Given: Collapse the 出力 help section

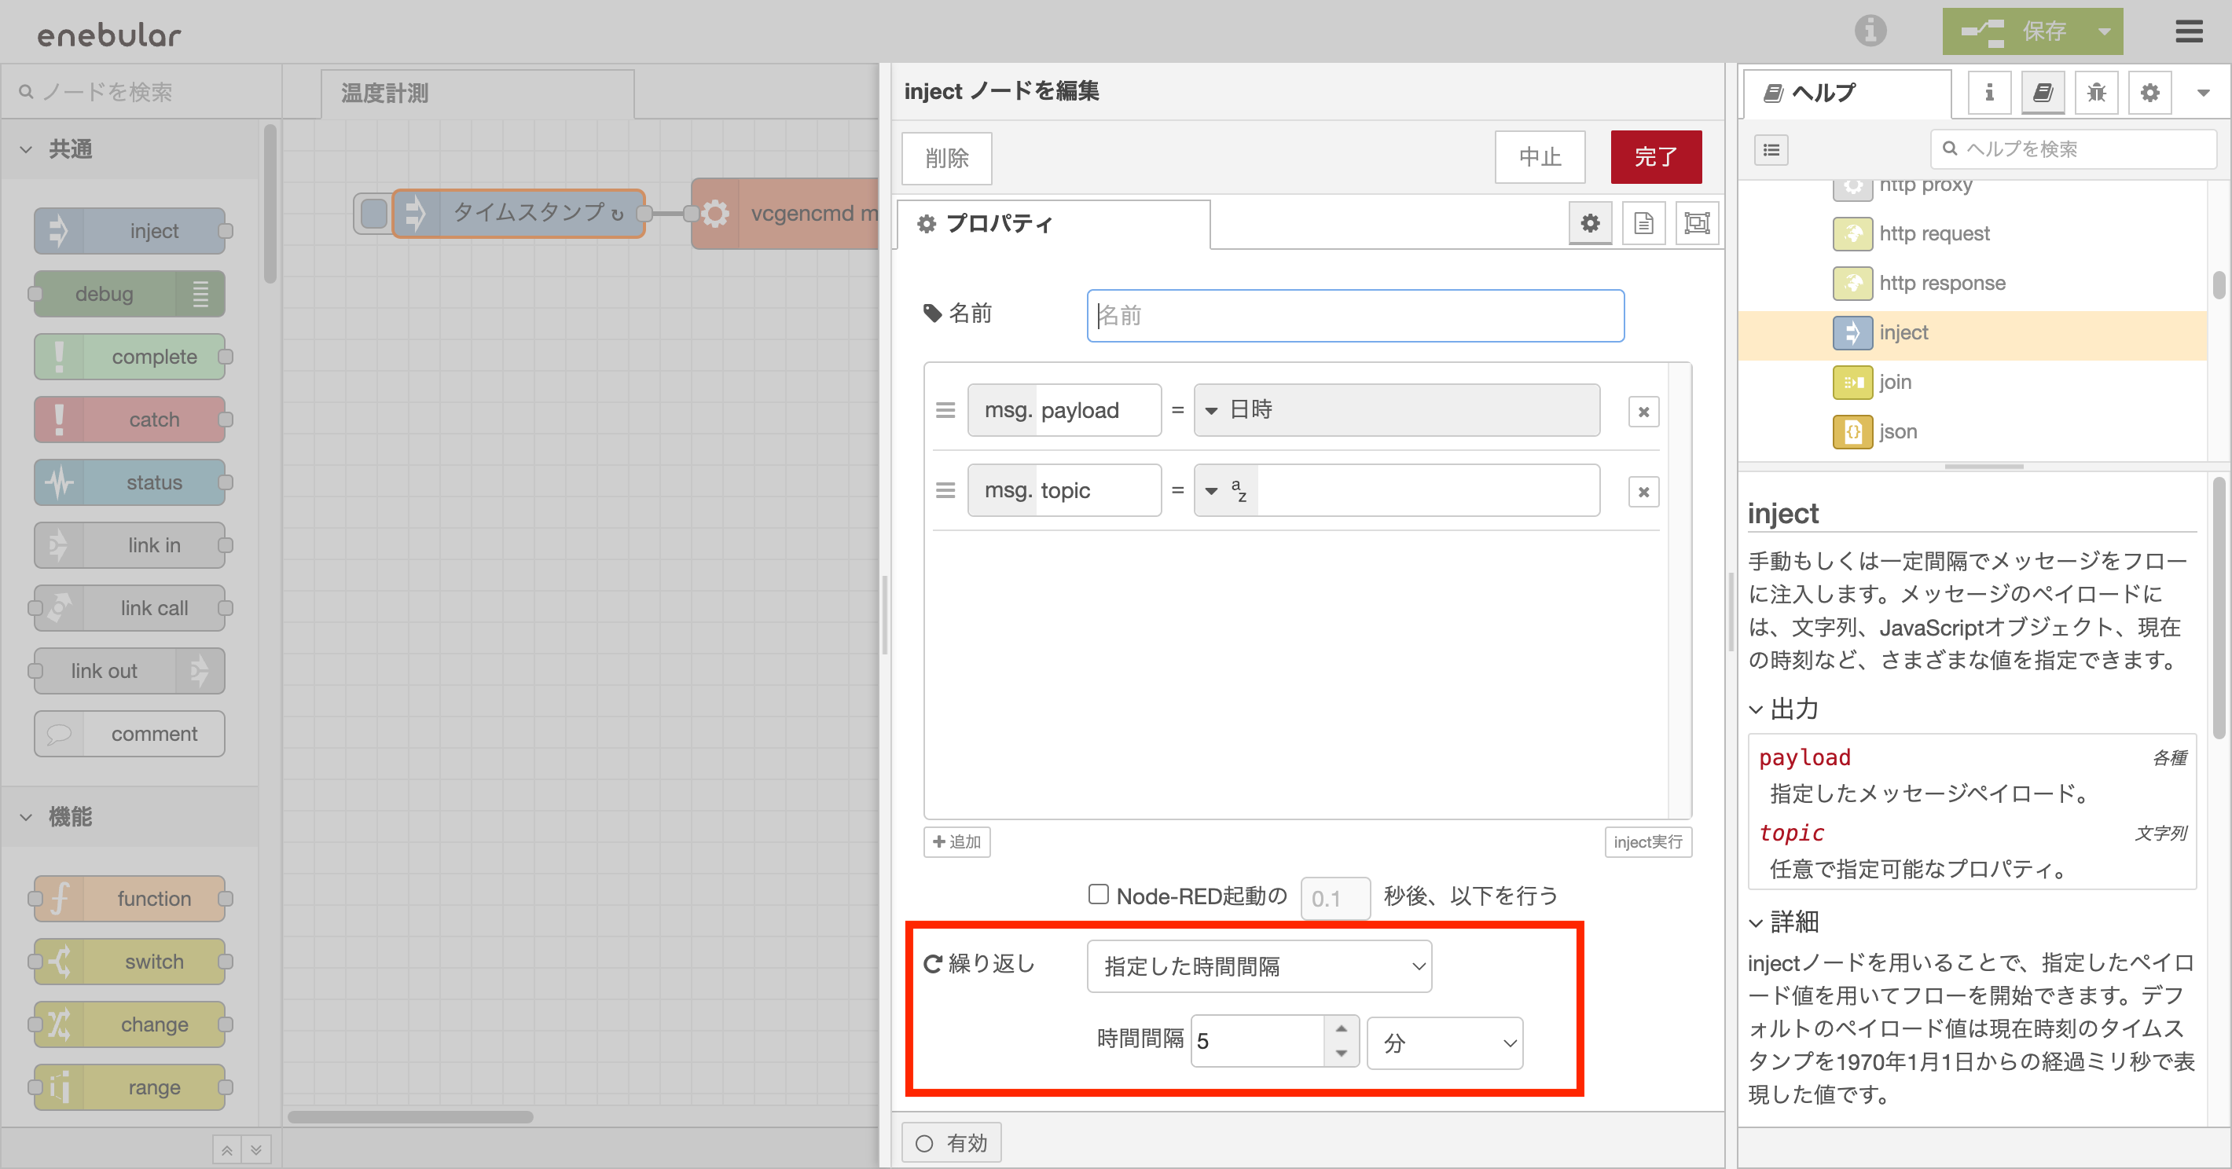Looking at the screenshot, I should pyautogui.click(x=1782, y=709).
